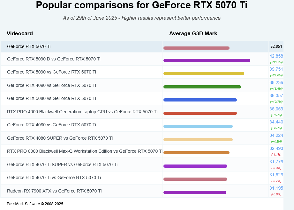Click the 36,059 score value
Viewport: 294px width, 210px height.
coord(276,109)
